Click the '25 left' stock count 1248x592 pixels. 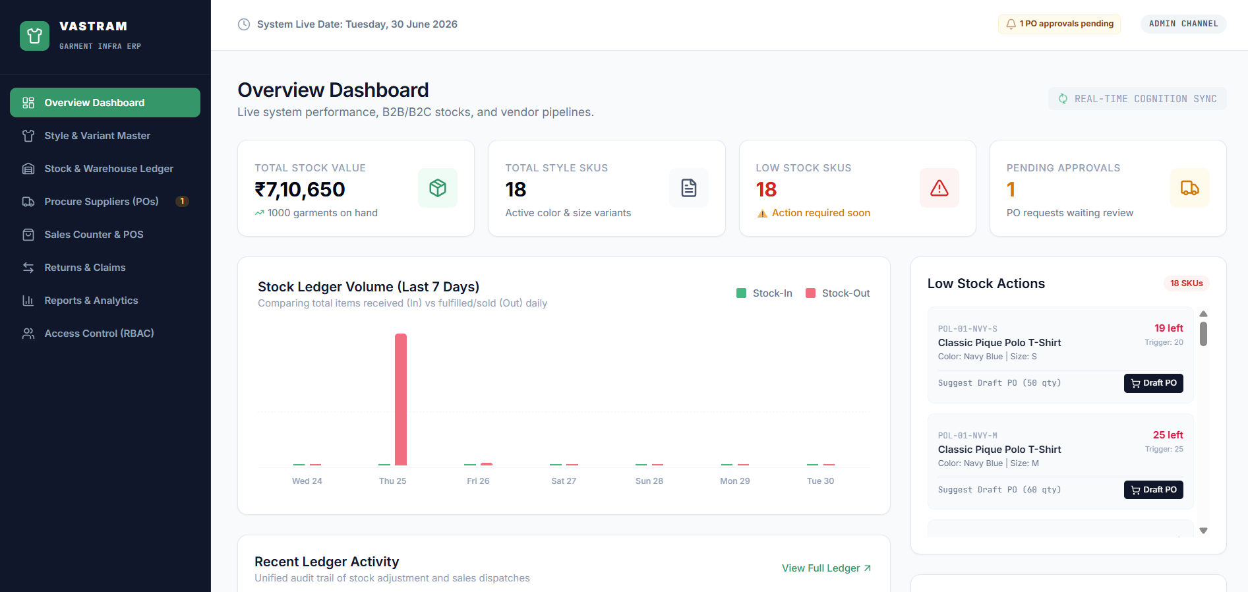coord(1168,435)
